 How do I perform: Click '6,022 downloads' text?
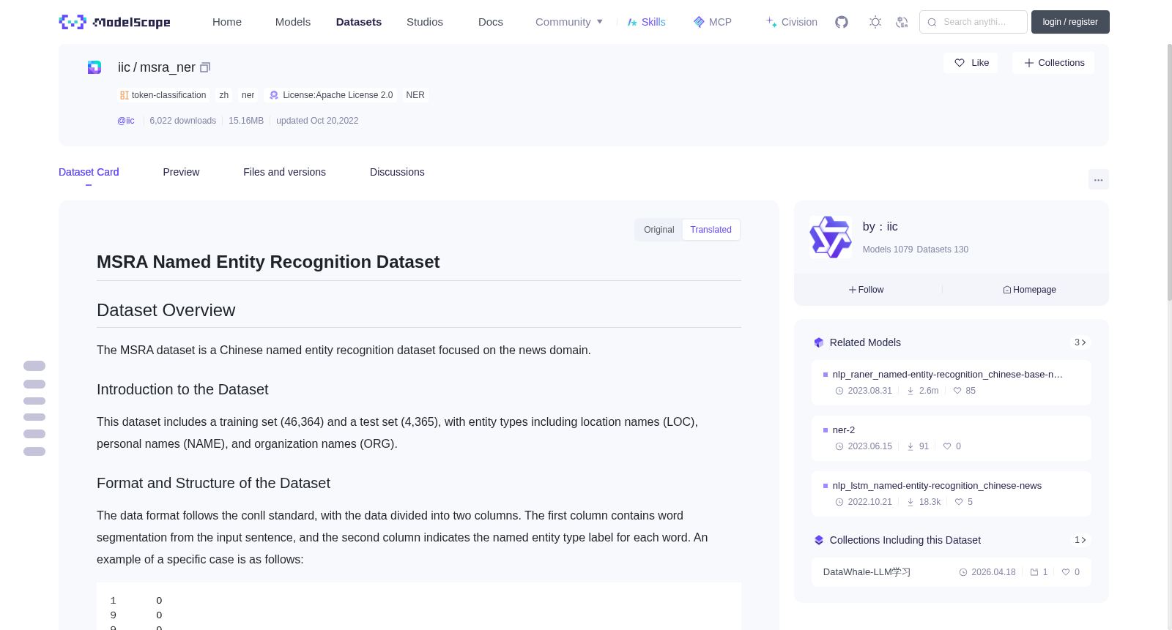click(183, 121)
